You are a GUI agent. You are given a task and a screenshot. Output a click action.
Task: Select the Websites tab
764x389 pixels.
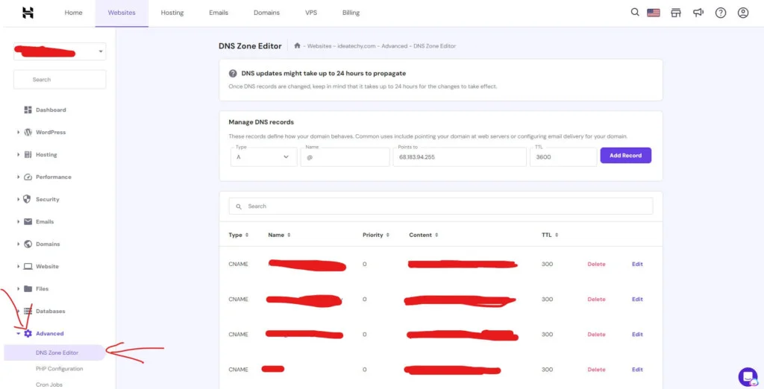click(x=122, y=13)
